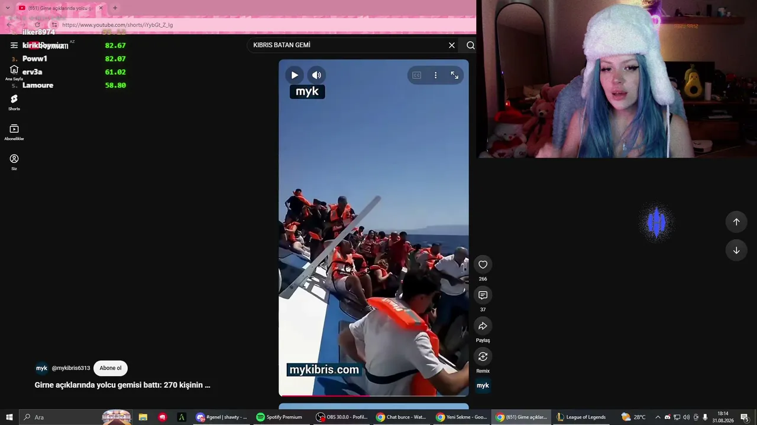Viewport: 757px width, 425px height.
Task: Switch to Yeni Sekme Chrome window
Action: 462,417
